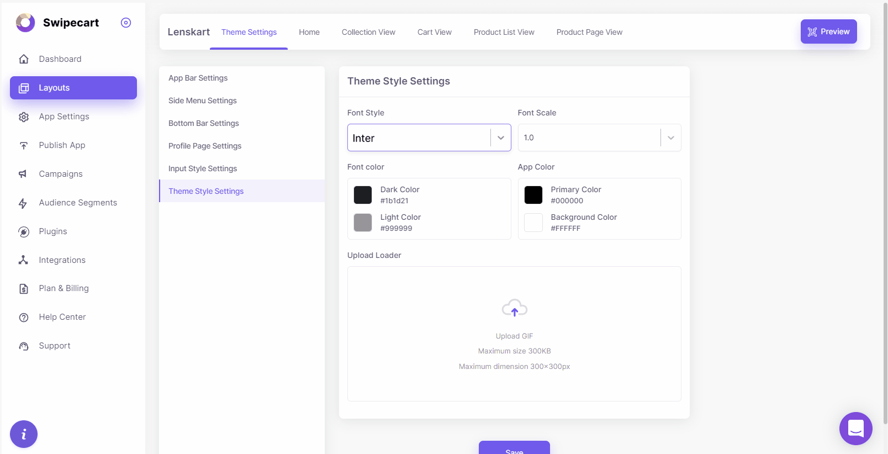This screenshot has height=454, width=888.
Task: Select Theme Style Settings item
Action: coord(242,191)
